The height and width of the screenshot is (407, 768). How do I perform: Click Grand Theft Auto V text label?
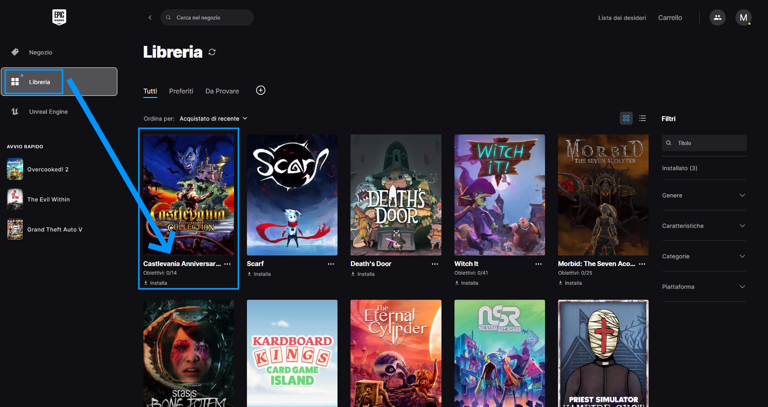point(55,229)
